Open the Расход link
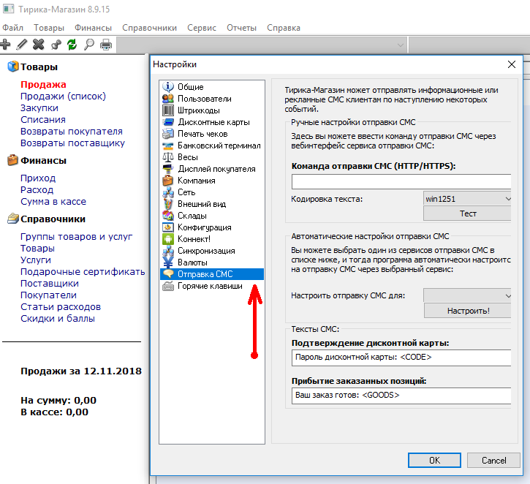The image size is (530, 484). [x=37, y=190]
